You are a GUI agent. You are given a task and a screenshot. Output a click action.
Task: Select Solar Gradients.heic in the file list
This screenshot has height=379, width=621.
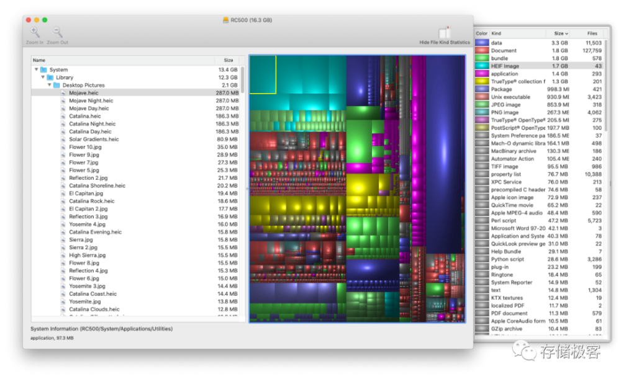[x=94, y=140]
